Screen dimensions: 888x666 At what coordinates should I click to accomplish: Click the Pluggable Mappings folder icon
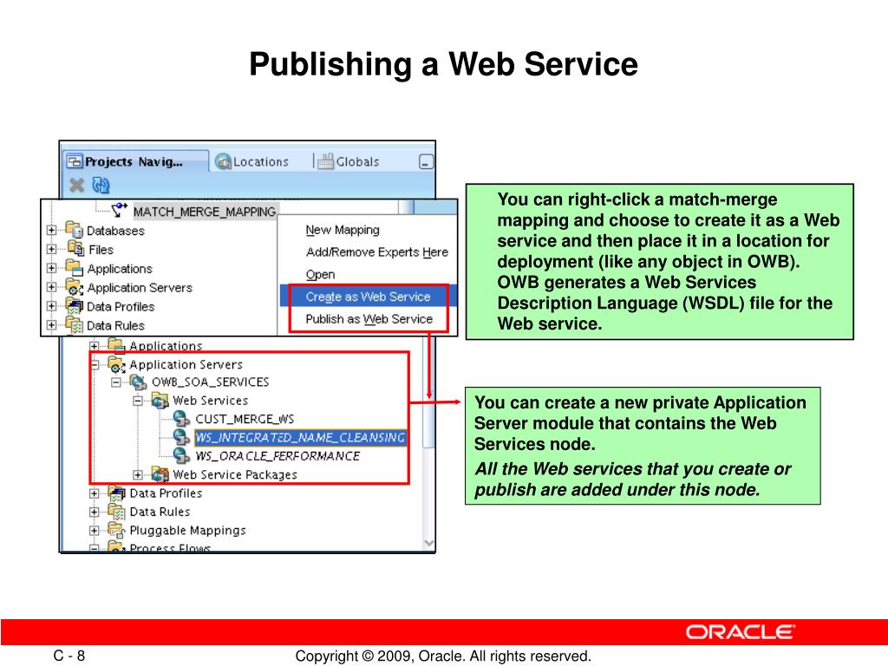click(x=117, y=530)
